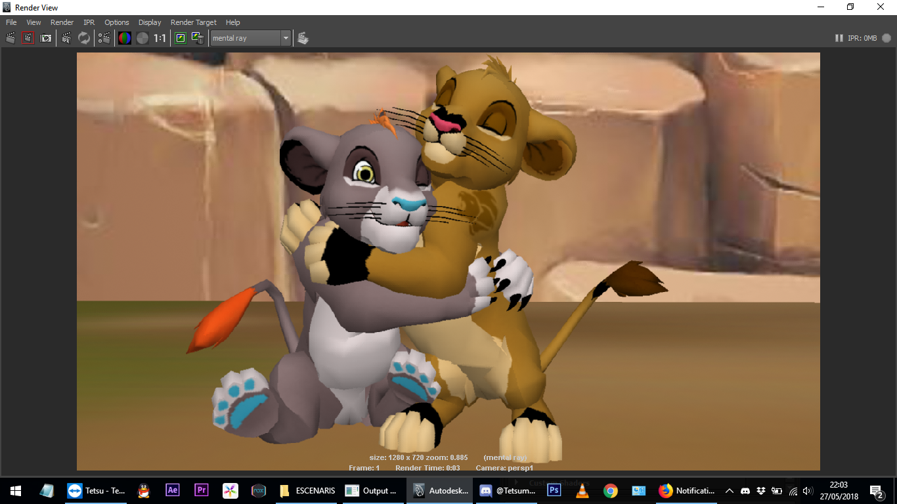This screenshot has width=897, height=504.
Task: Open the Nox player taskbar icon
Action: click(x=259, y=490)
